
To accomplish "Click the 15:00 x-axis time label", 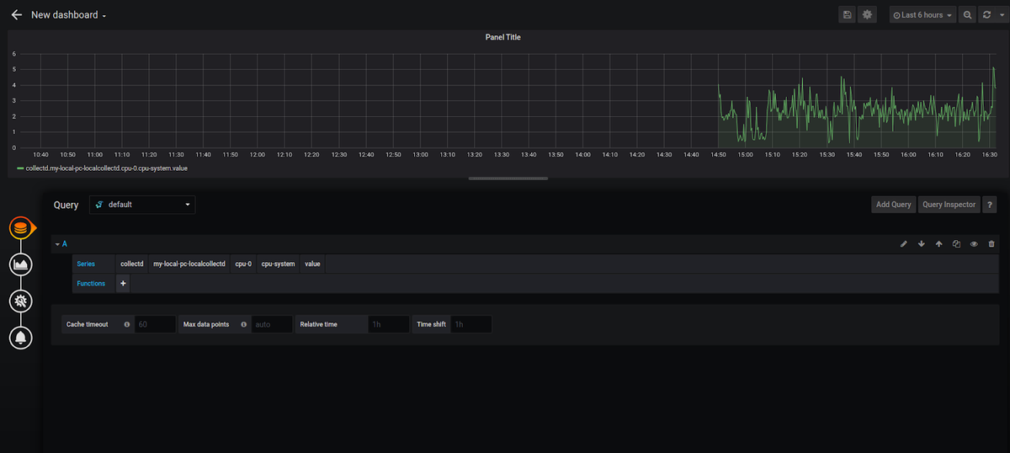I will tap(746, 155).
